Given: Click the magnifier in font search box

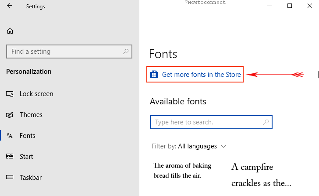Looking at the screenshot, I should coord(266,122).
